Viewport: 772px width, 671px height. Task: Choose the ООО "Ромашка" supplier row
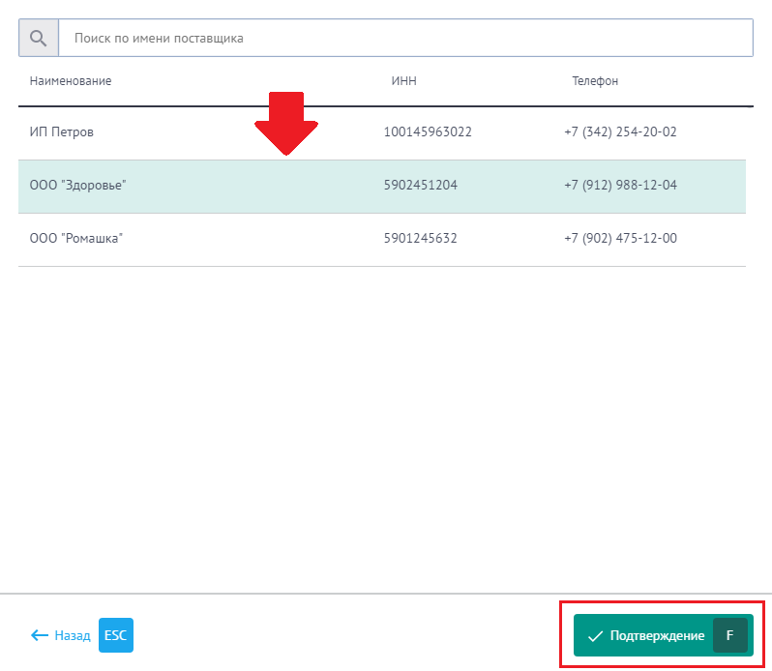click(76, 239)
